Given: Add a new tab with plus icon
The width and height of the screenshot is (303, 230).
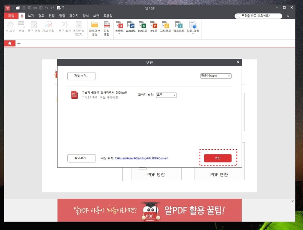Looking at the screenshot, I should (19, 44).
